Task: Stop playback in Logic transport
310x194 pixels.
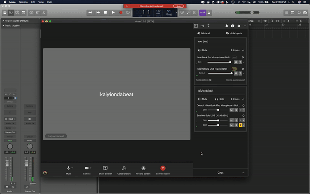Action: tap(105, 12)
